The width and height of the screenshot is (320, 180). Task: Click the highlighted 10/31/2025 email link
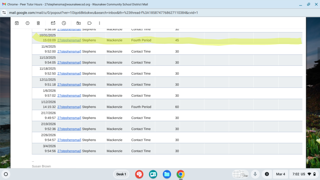click(69, 40)
